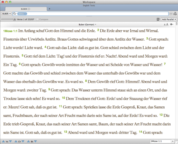The image size is (178, 144).
Task: Click the magnifying glass search icon
Action: (15, 14)
